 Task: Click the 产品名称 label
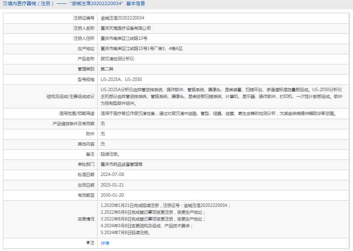coord(86,59)
